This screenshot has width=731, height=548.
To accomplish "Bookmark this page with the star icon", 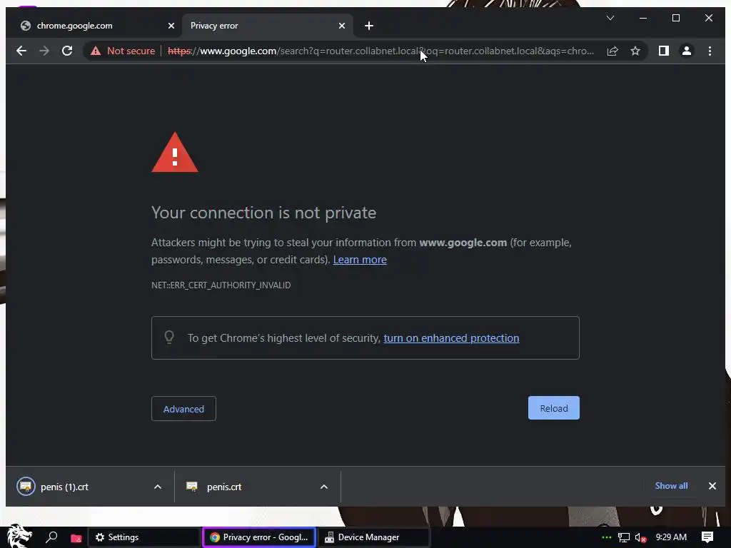I will click(635, 51).
